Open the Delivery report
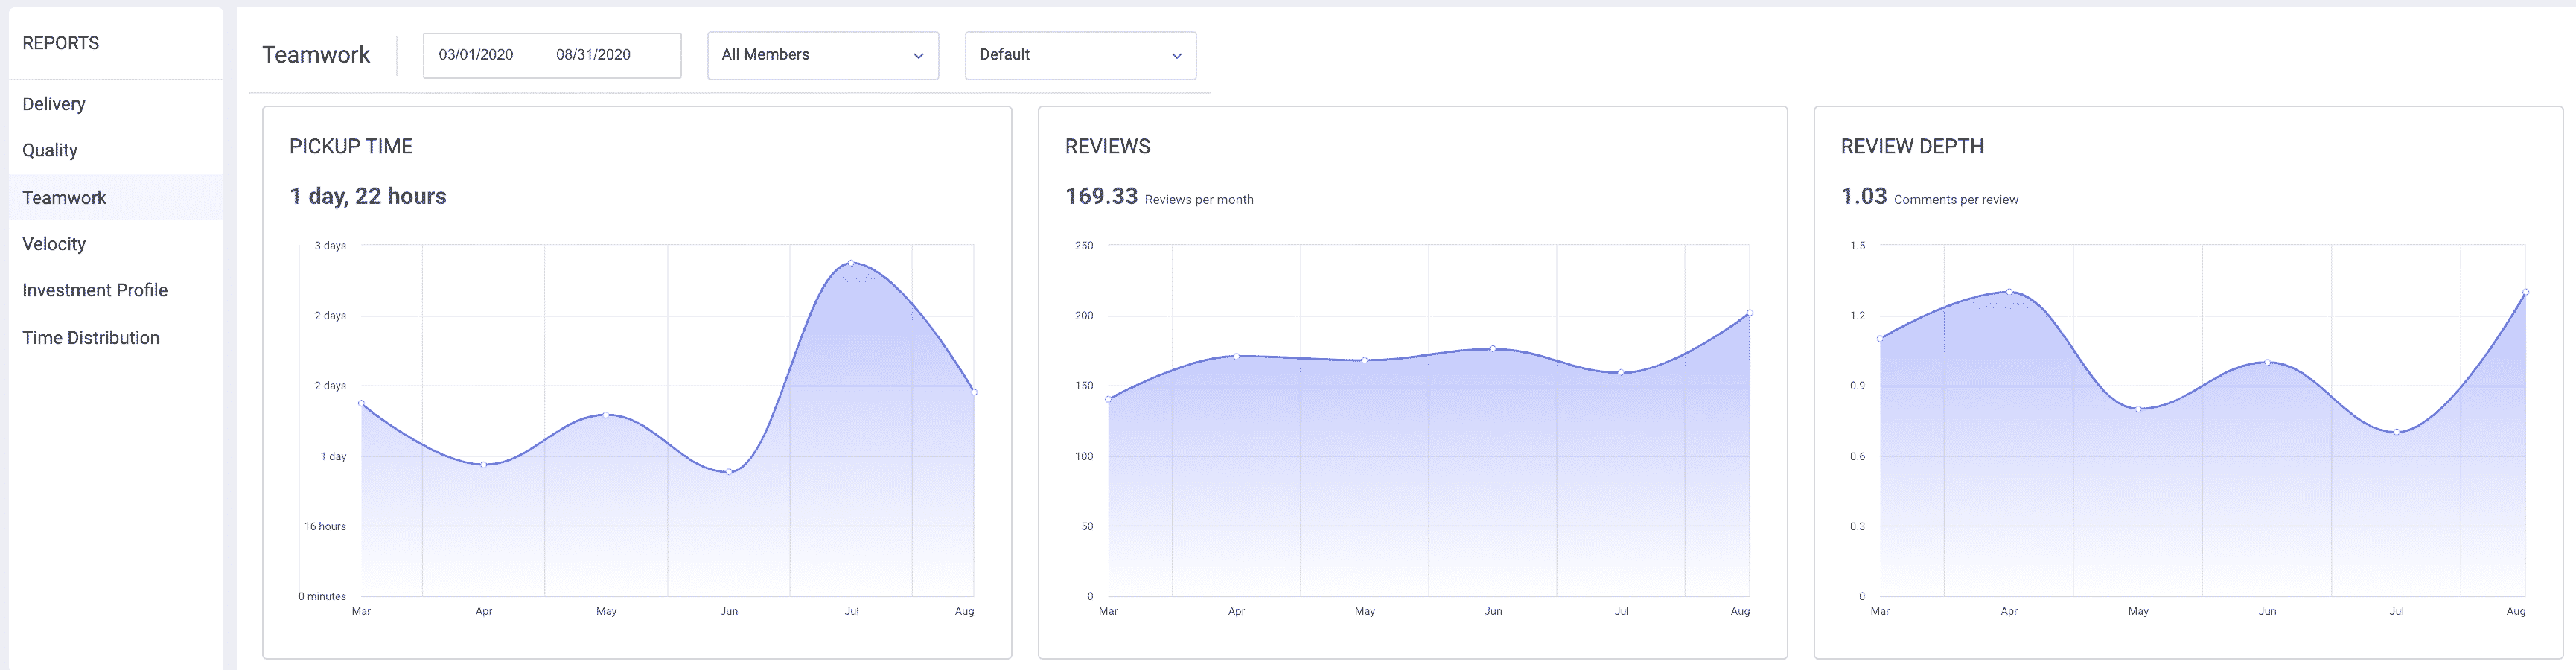This screenshot has width=2576, height=670. [54, 103]
